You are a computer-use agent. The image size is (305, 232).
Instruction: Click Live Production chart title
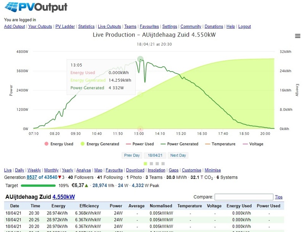(154, 35)
